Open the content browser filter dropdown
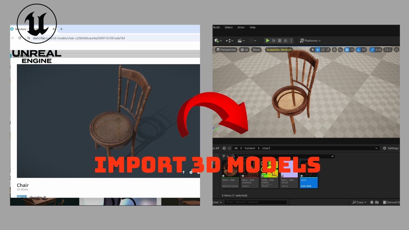This screenshot has width=409, height=230. [225, 156]
